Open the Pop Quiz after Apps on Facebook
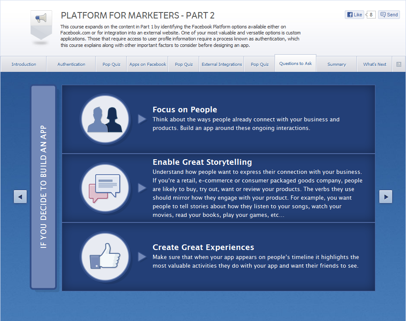This screenshot has height=321, width=406. (x=184, y=65)
